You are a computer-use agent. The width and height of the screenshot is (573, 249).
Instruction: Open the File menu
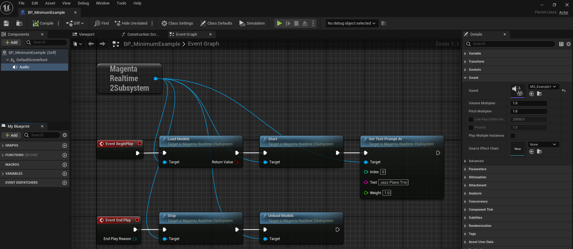22,3
